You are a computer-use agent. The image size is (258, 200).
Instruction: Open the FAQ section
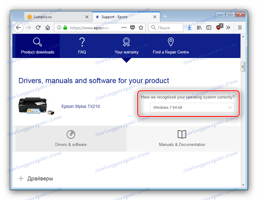coord(82,46)
